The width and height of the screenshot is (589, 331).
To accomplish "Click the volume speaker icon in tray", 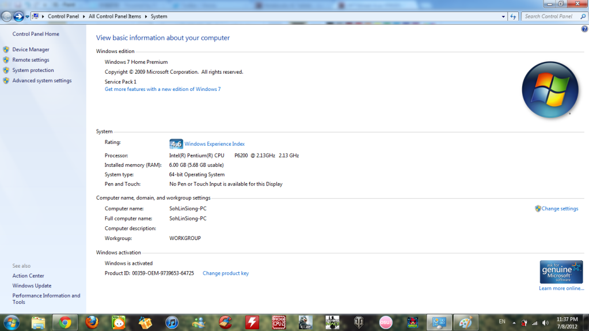I will click(545, 322).
